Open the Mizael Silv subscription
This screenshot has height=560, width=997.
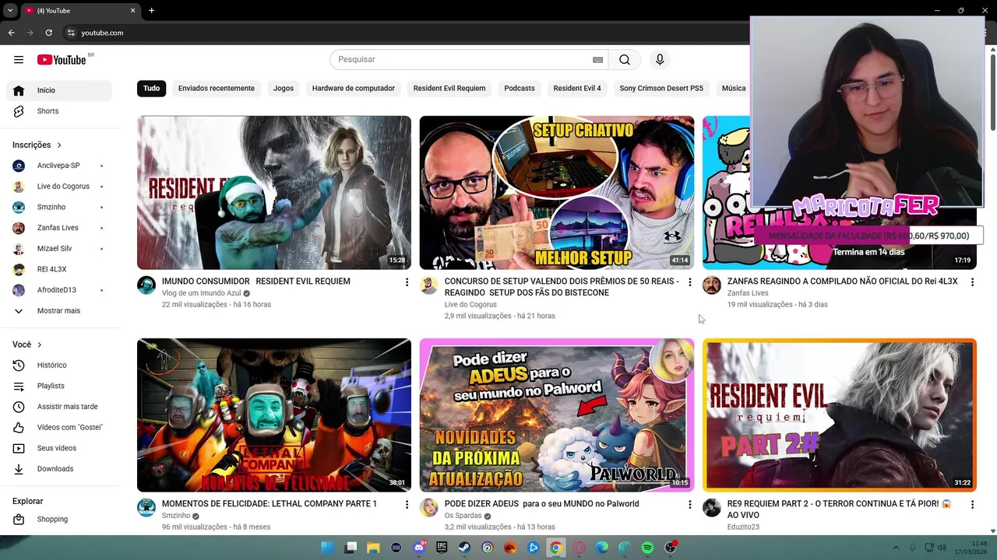tap(59, 249)
